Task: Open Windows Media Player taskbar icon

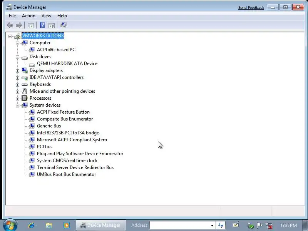Action: pos(66,225)
